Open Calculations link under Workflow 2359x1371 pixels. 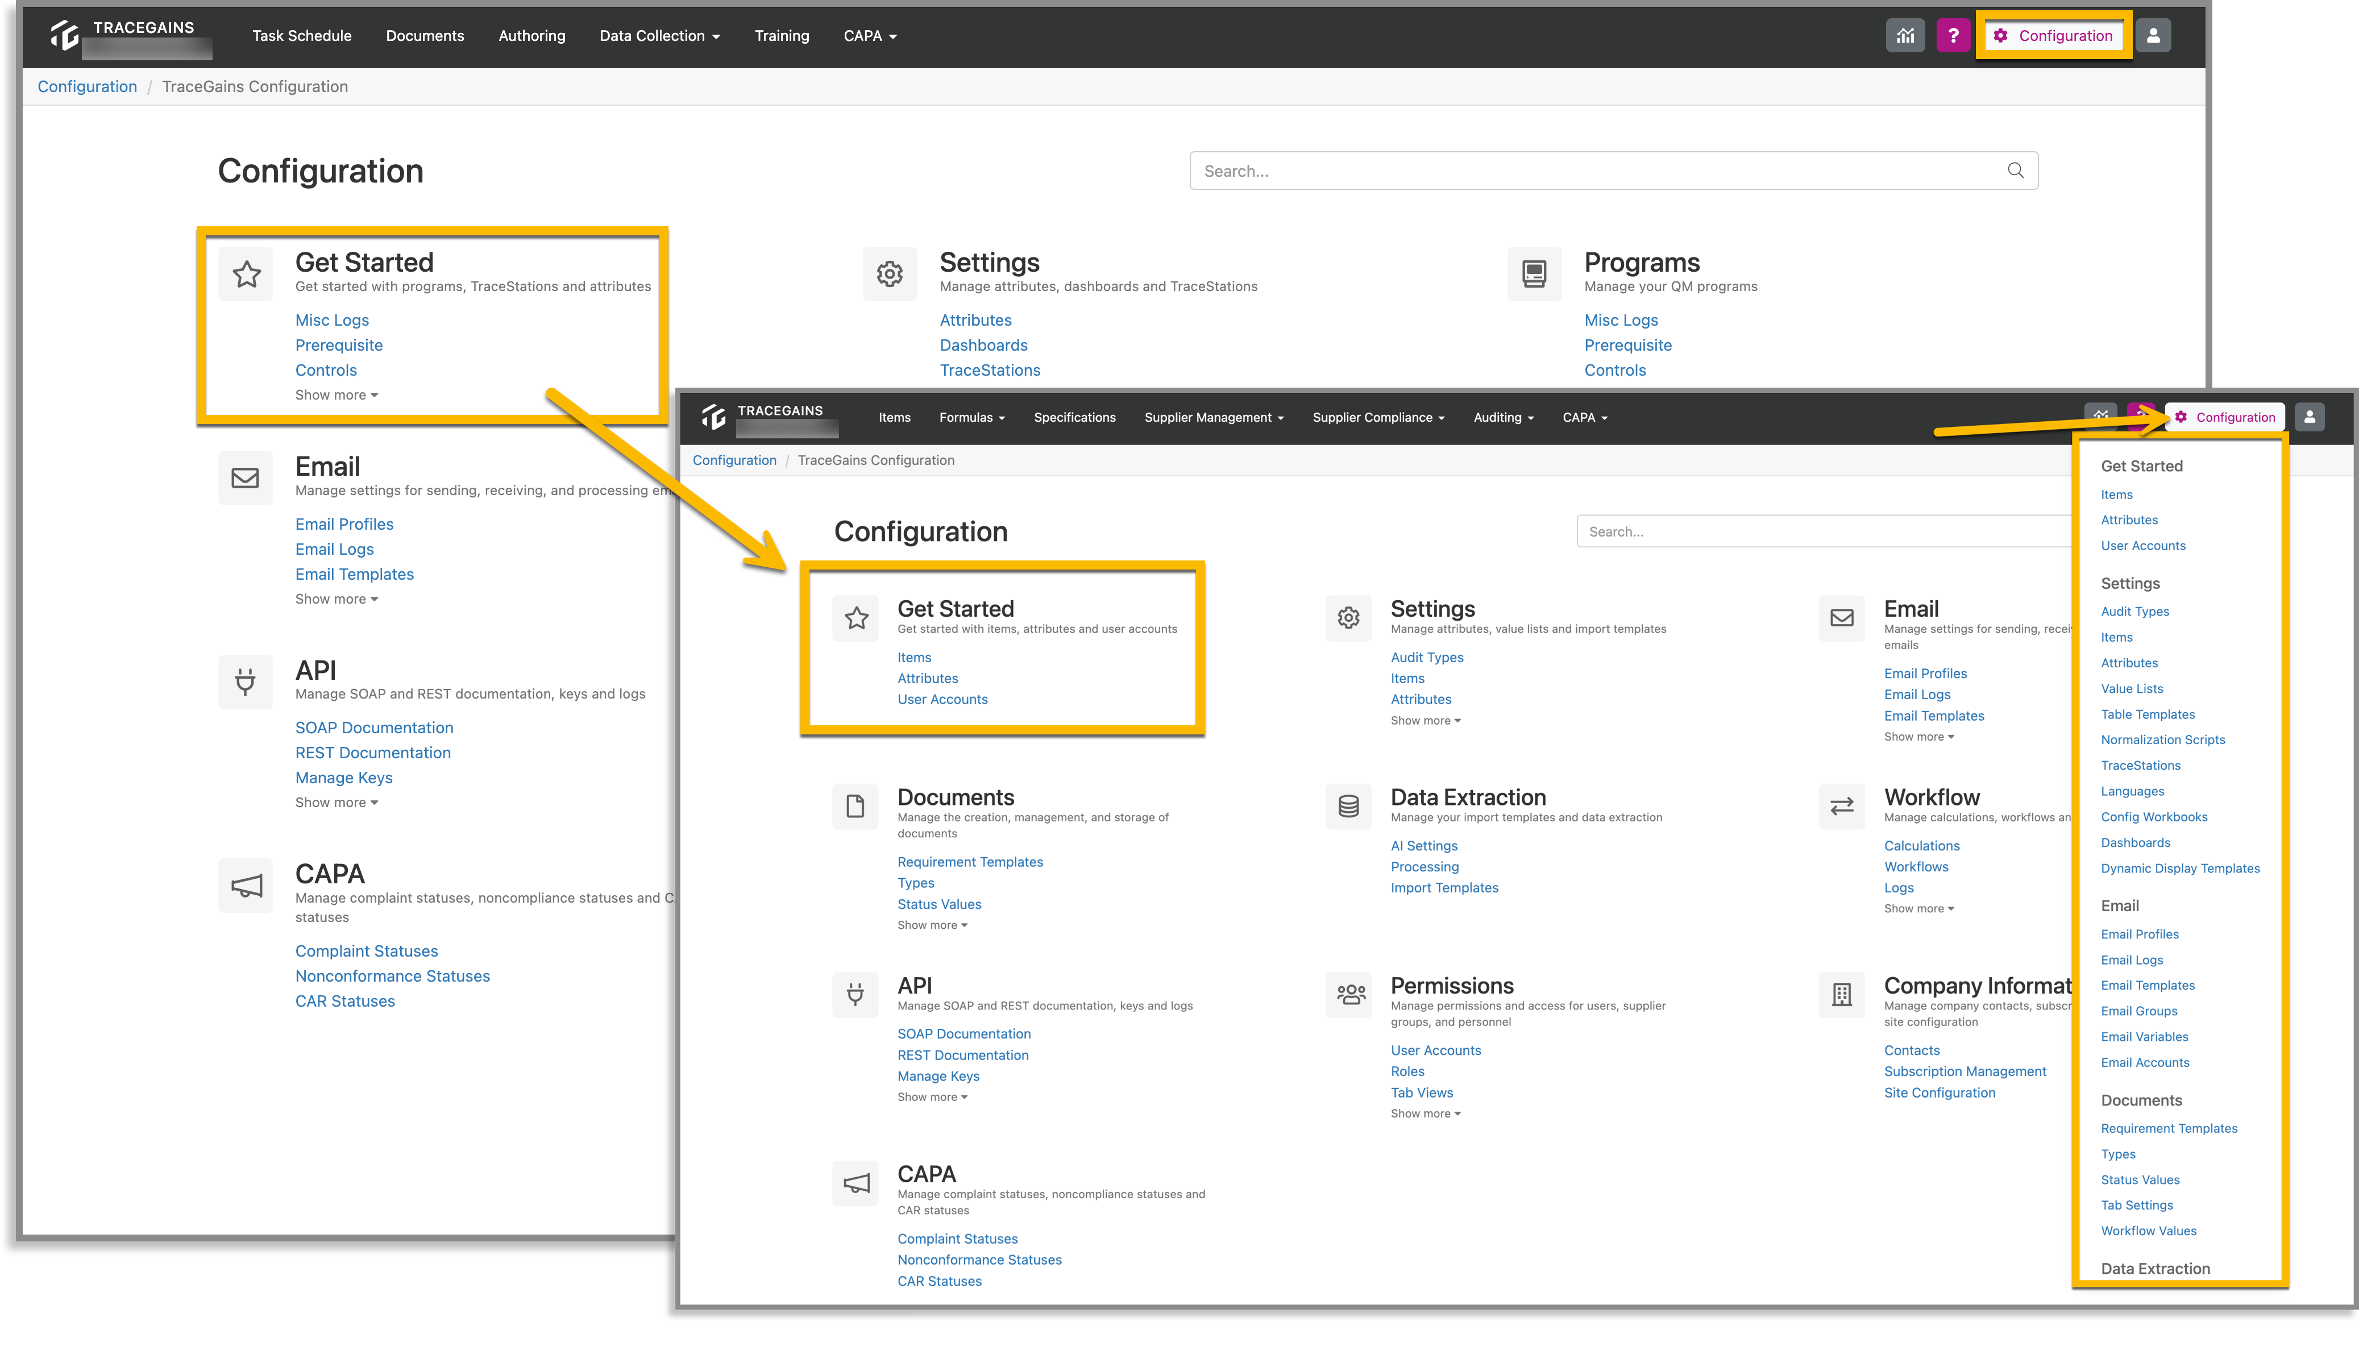[1921, 845]
